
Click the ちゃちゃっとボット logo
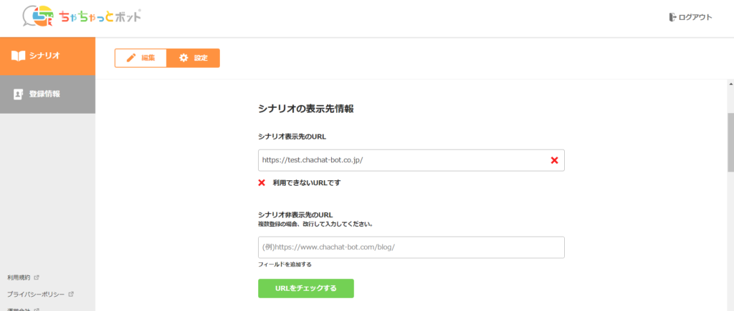coord(81,16)
